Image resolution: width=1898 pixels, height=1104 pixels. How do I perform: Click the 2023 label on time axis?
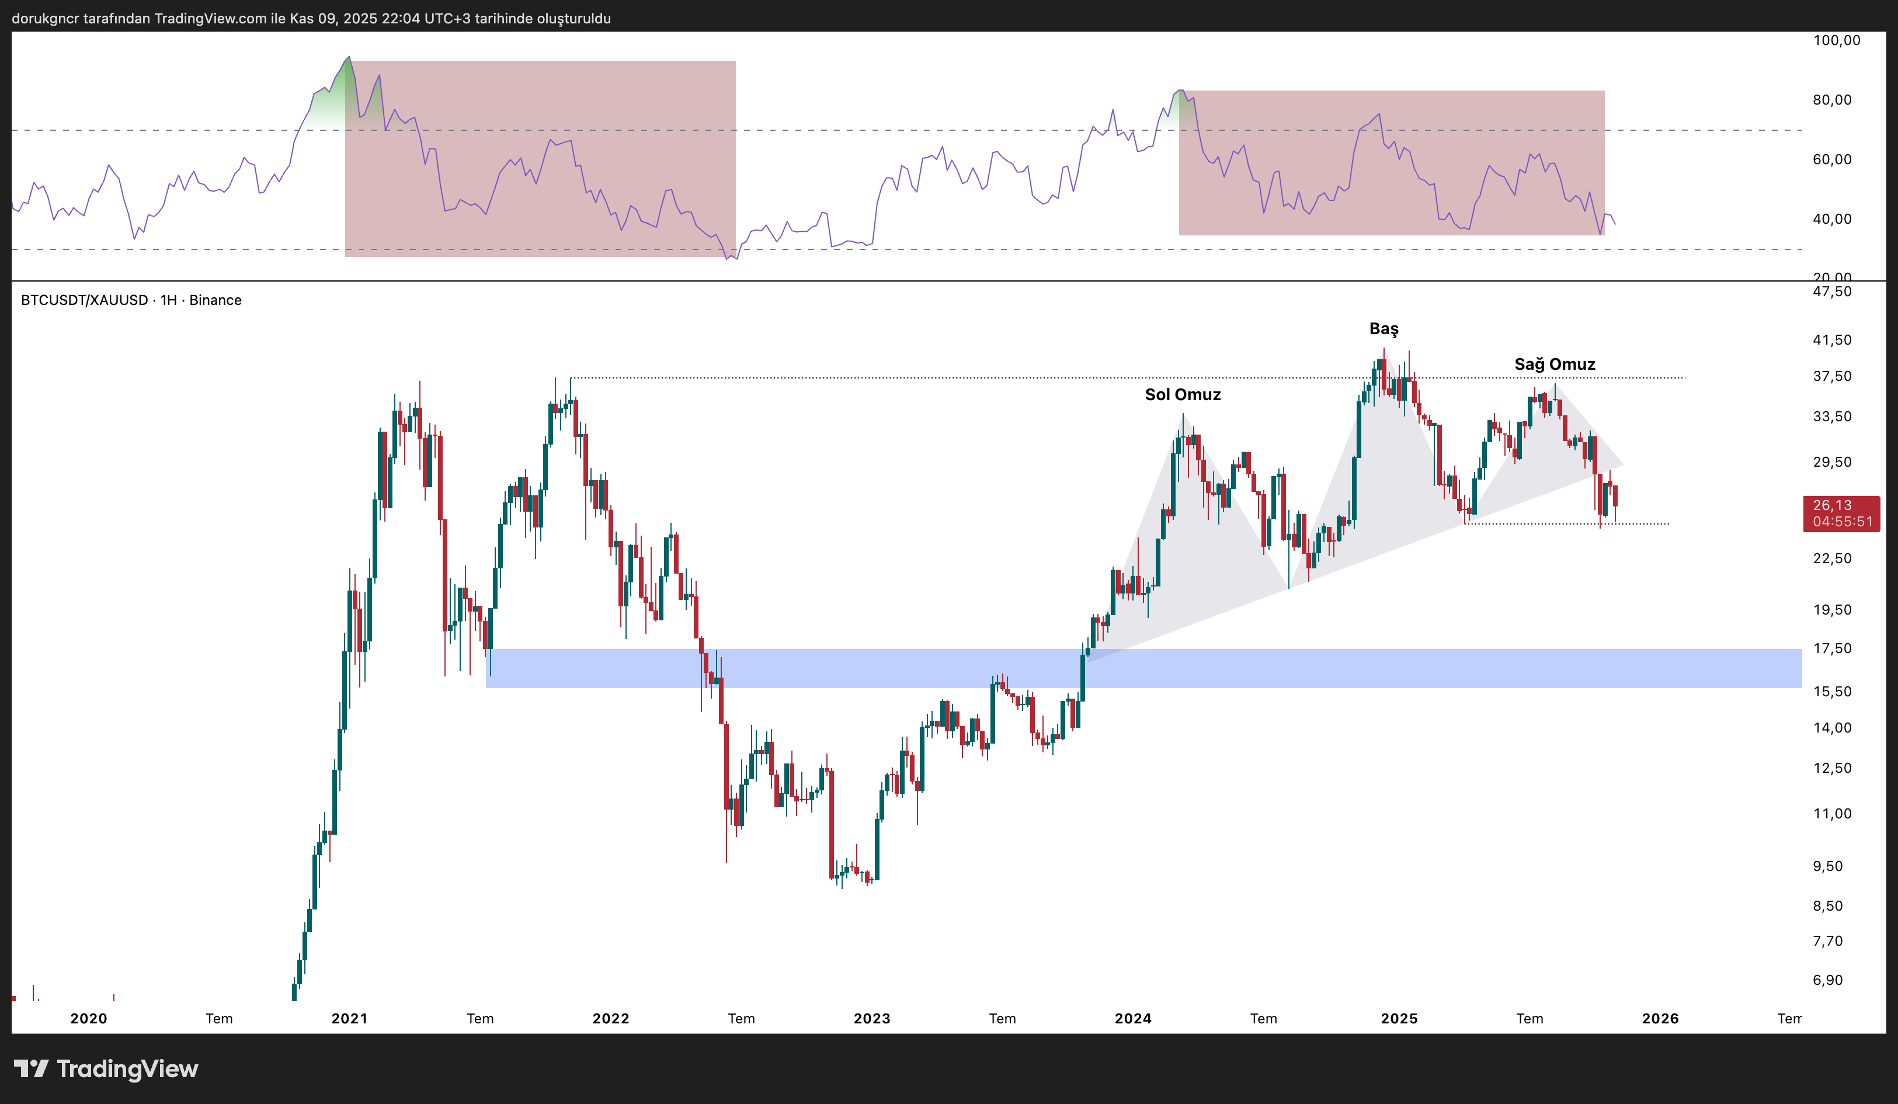871,1019
